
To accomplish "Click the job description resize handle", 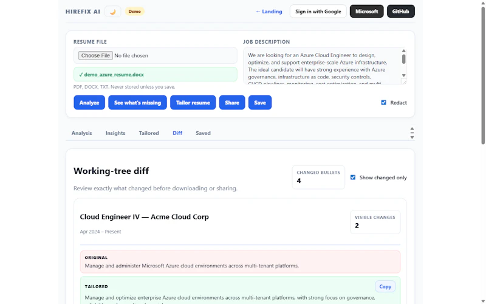I will pos(403,81).
